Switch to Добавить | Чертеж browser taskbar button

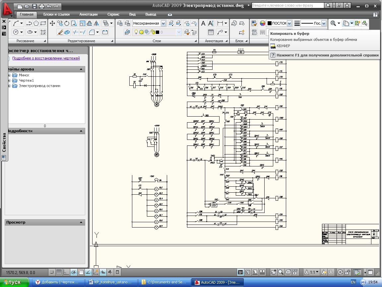pyautogui.click(x=58, y=282)
